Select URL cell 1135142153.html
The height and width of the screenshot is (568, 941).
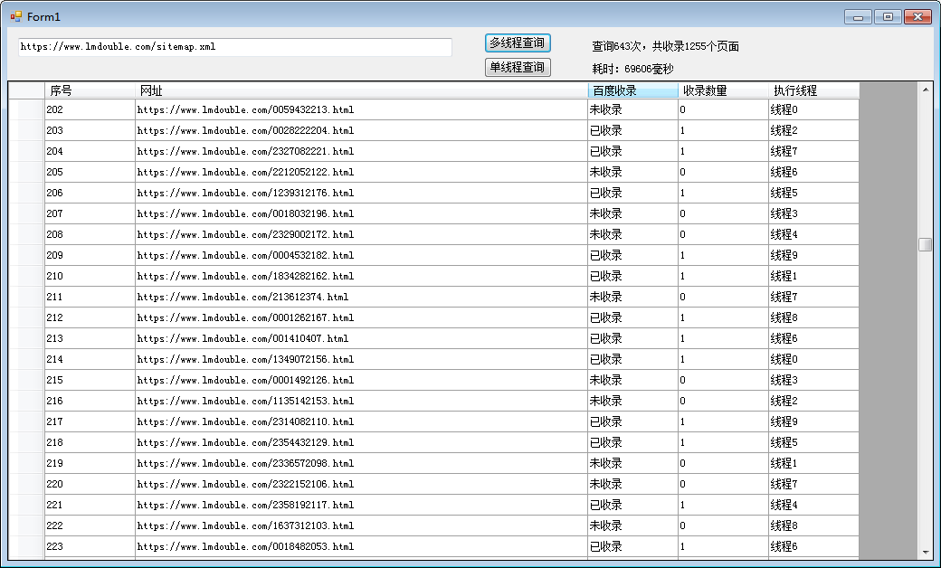pyautogui.click(x=361, y=401)
